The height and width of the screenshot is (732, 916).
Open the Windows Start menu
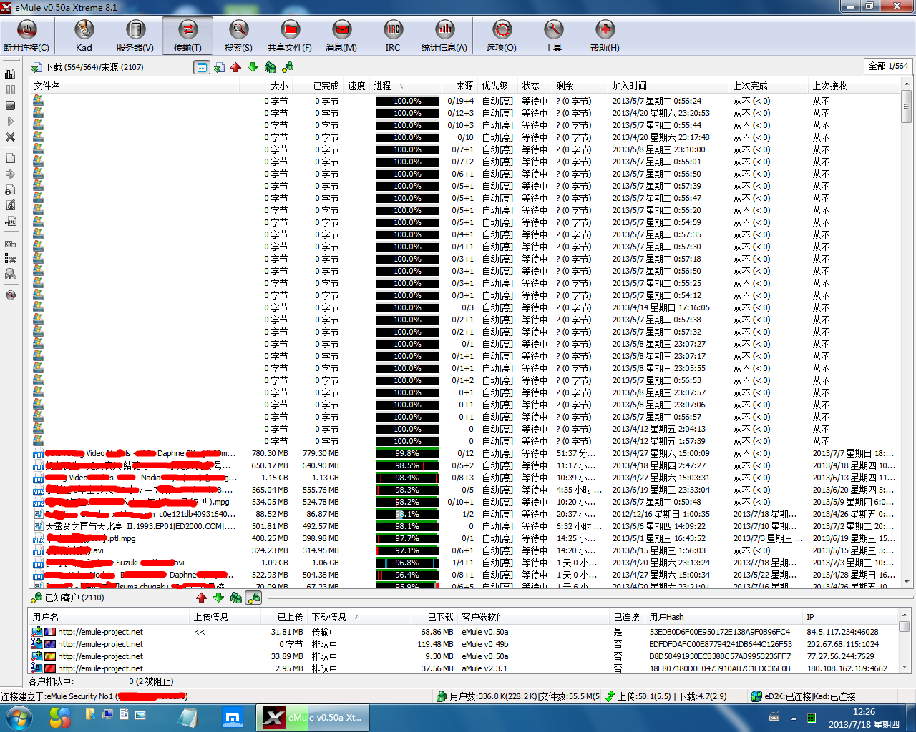tap(19, 717)
